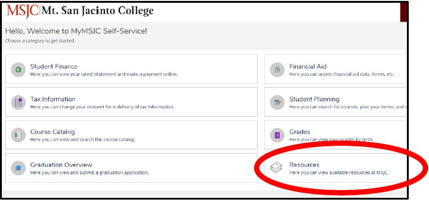
Task: Click the Student Finance dollar icon
Action: point(18,70)
